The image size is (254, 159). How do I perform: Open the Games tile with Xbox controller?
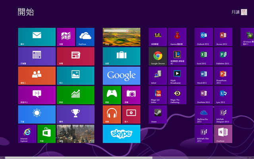click(112, 95)
